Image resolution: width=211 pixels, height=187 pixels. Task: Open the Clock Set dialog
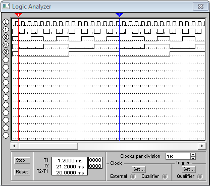tap(139, 169)
